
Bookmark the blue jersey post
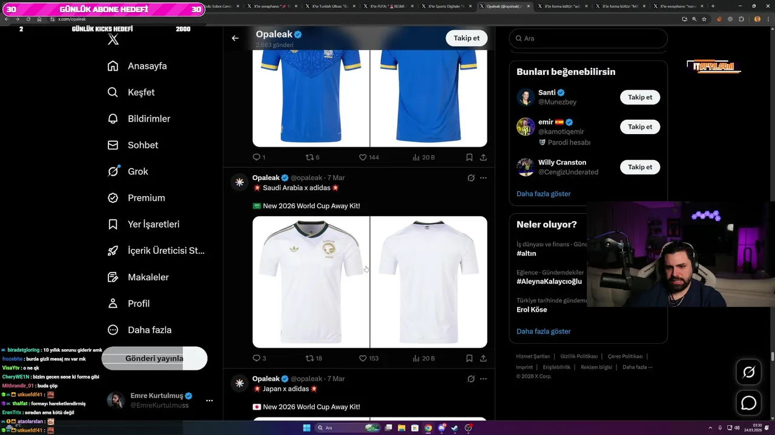469,157
